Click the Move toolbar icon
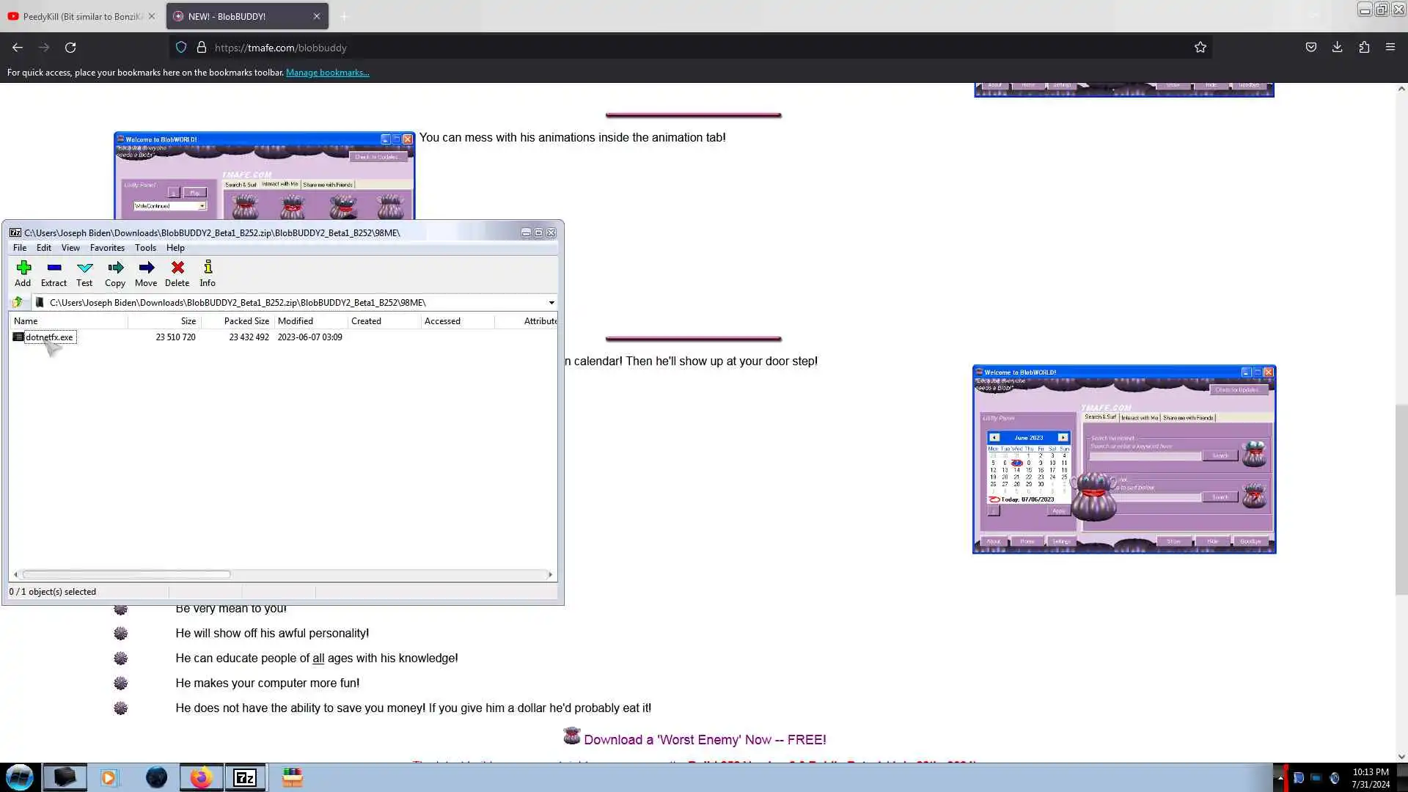Image resolution: width=1408 pixels, height=792 pixels. [146, 273]
